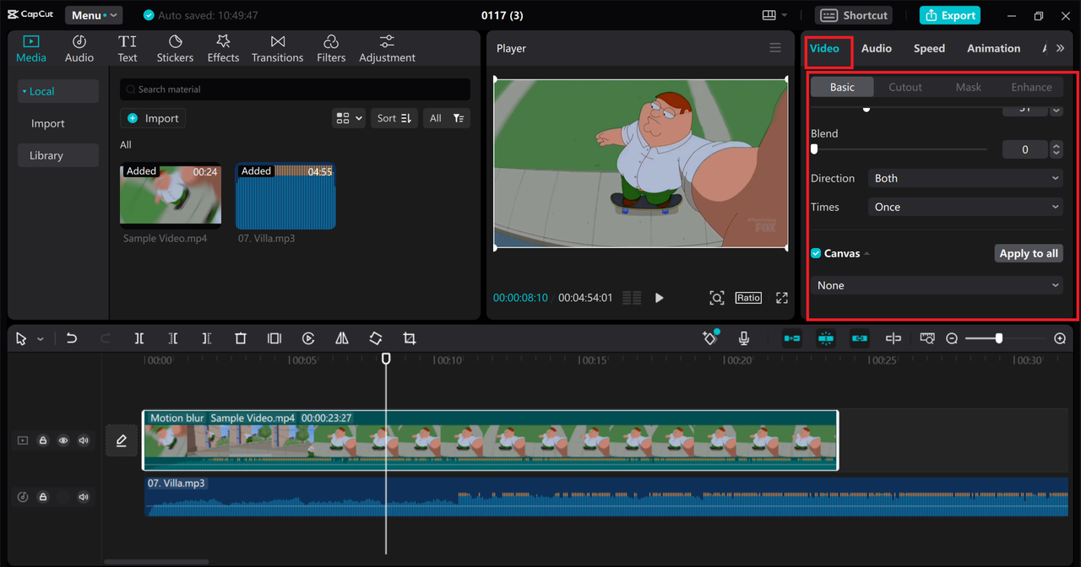Viewport: 1081px width, 567px height.
Task: Open the Stickers tab
Action: pos(175,49)
